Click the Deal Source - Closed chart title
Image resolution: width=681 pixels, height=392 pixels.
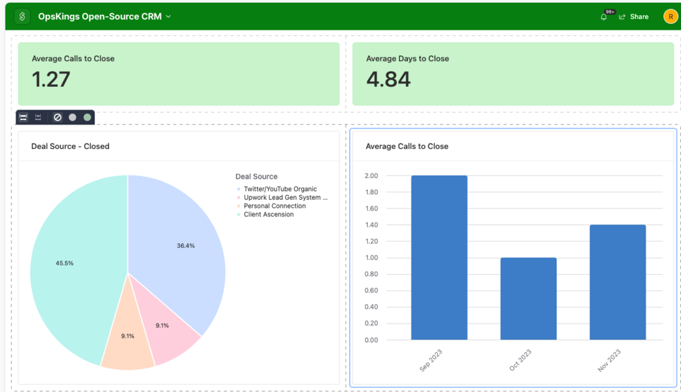tap(70, 146)
